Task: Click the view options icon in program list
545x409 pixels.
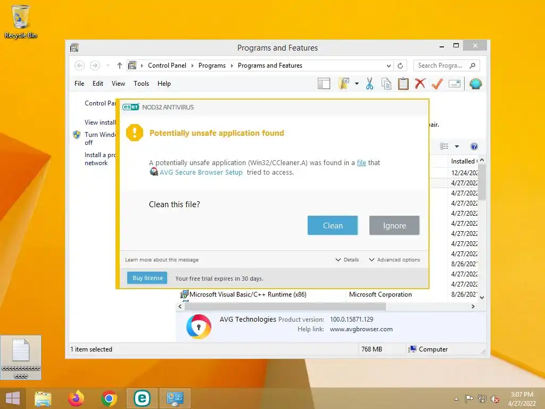Action: coord(444,146)
